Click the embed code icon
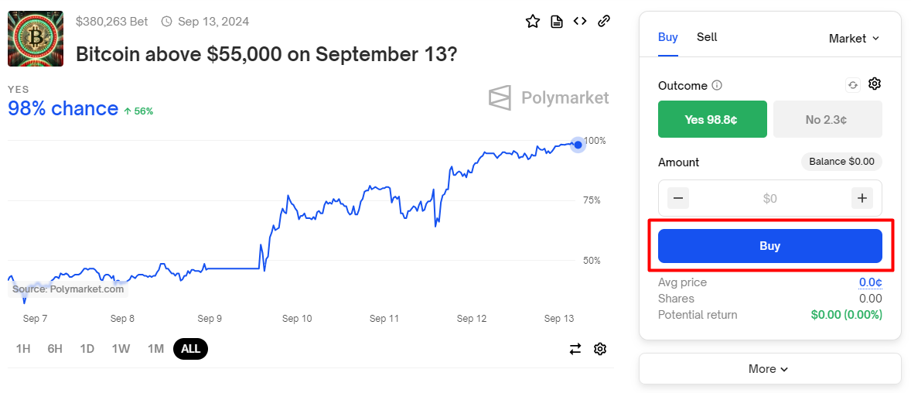Screen dimensions: 911x393 tap(580, 22)
